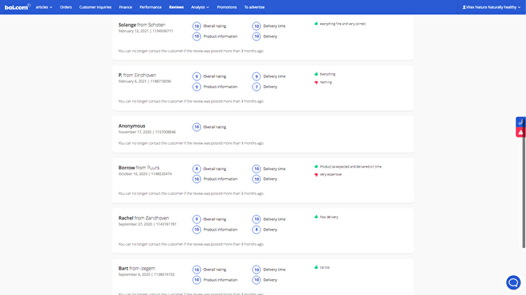
Task: Click thumbs-up beside "Product as expected" comment
Action: coord(316,166)
